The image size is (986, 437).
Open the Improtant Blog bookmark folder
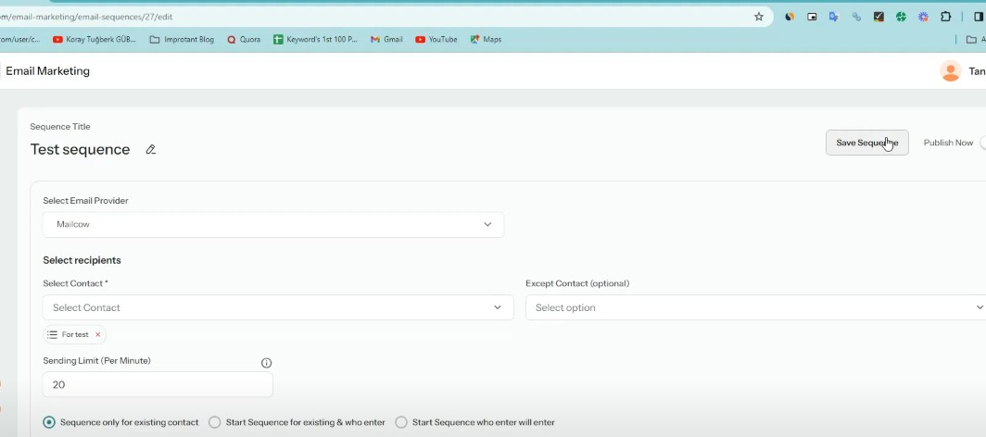[182, 40]
